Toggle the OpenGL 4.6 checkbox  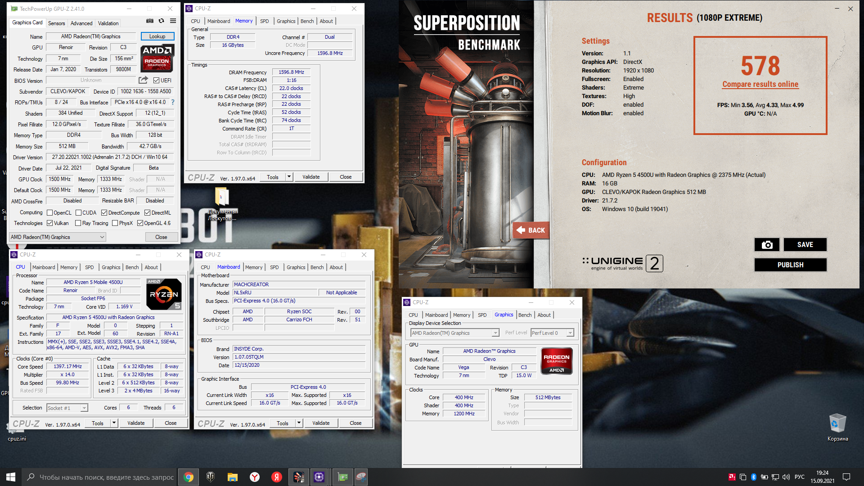(x=140, y=223)
